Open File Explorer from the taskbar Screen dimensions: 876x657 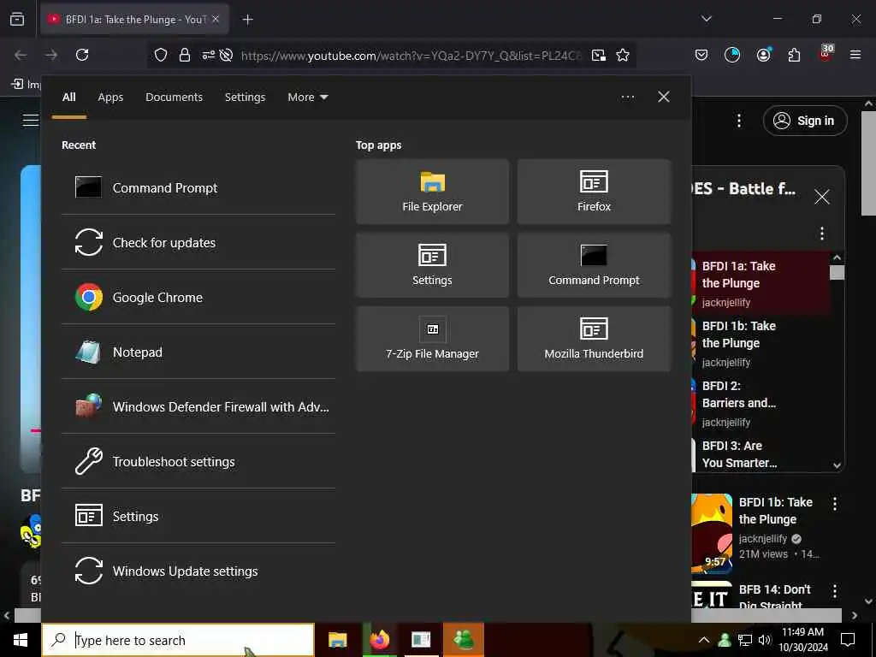(x=337, y=640)
